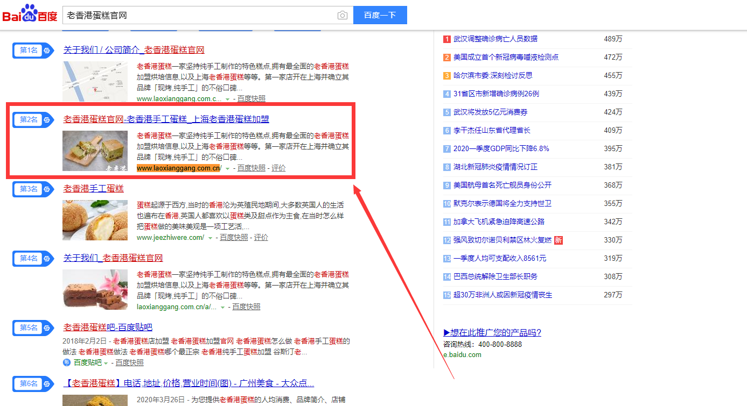Open result 老香港蛋糕吧-百度贴吧
The height and width of the screenshot is (406, 747).
tap(108, 327)
